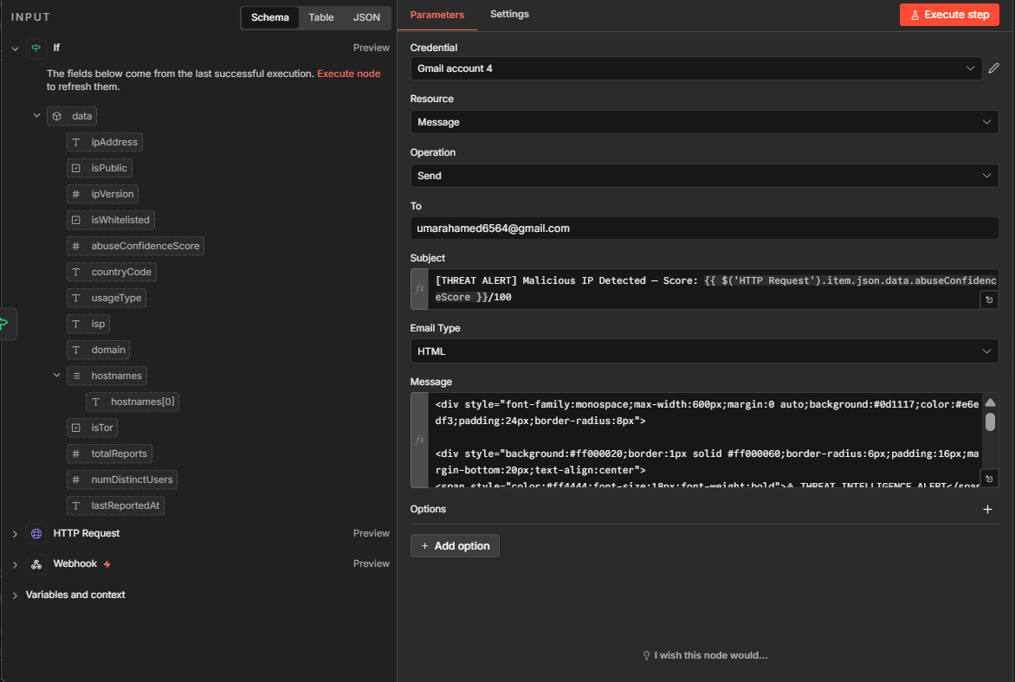Select the Schema view mode

(270, 17)
